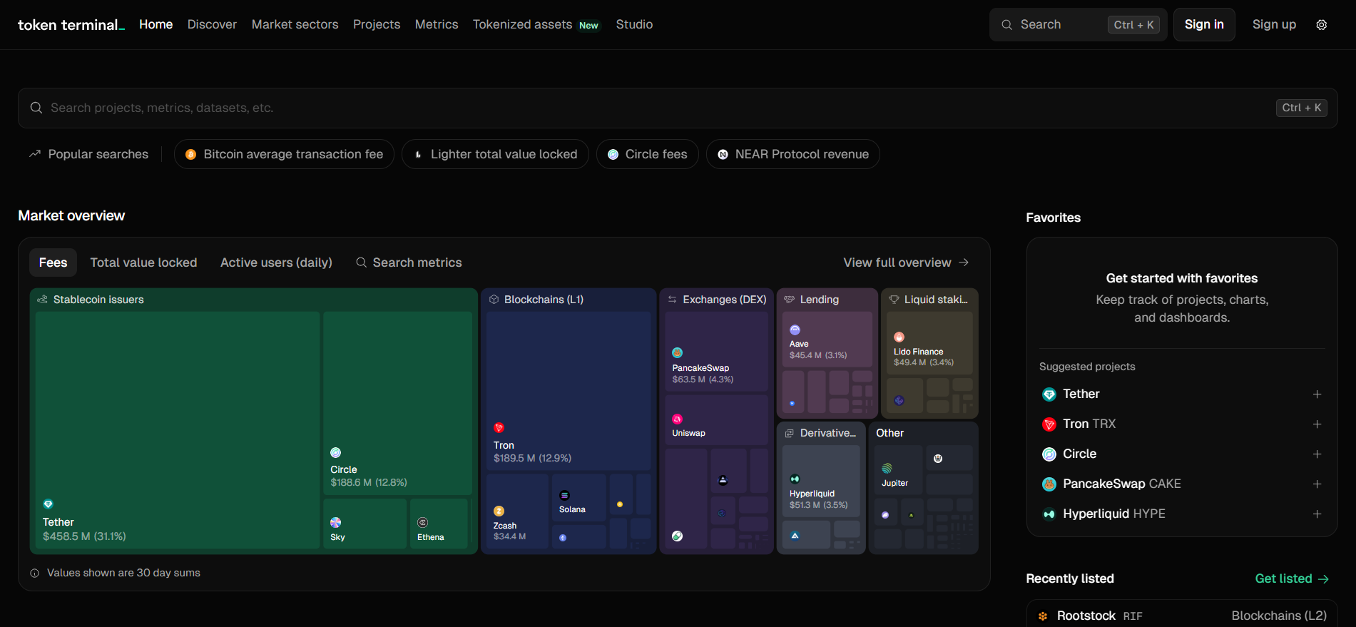1356x627 pixels.
Task: Click the Jupiter logo in the treemap
Action: (887, 469)
